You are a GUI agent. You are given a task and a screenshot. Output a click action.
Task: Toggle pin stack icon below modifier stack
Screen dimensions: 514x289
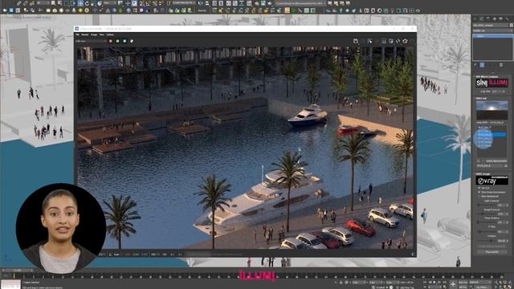(475, 65)
